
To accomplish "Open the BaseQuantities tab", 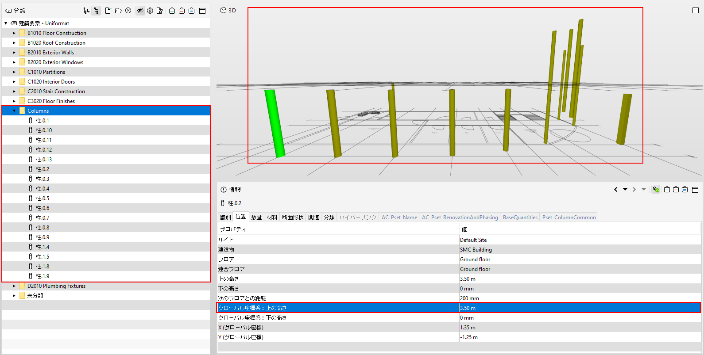I will coord(520,217).
